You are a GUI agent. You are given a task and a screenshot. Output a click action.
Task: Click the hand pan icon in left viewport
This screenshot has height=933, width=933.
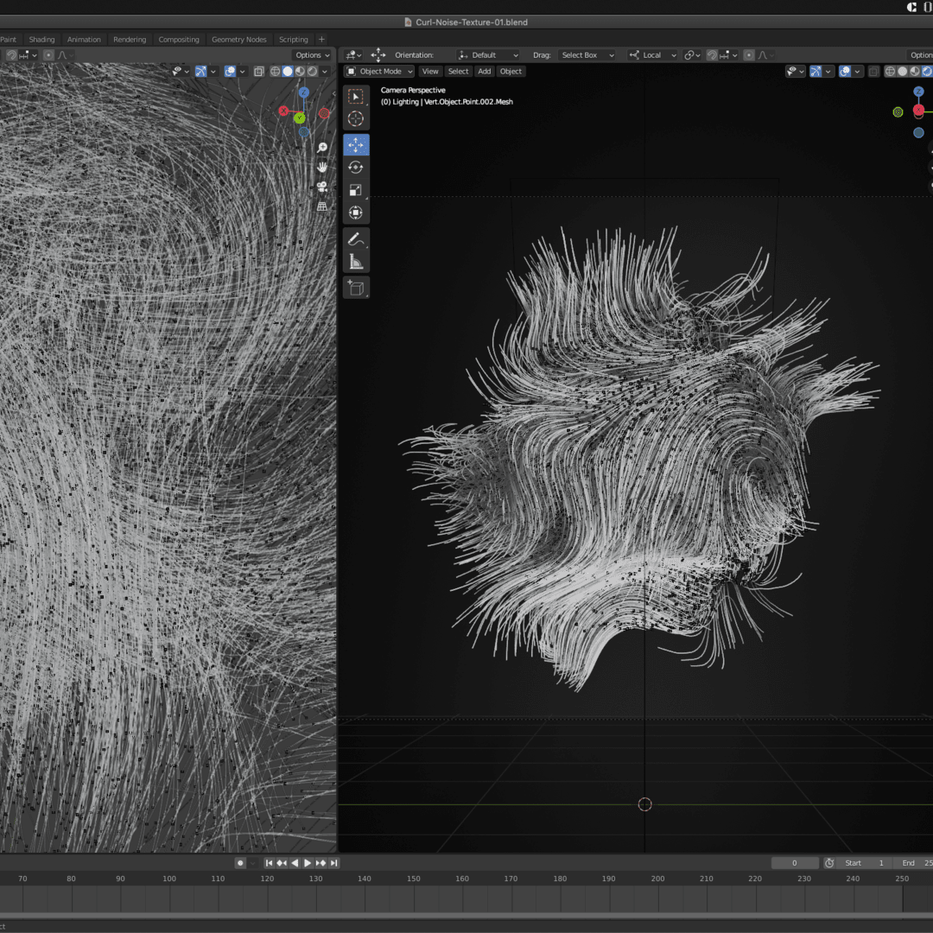click(322, 167)
